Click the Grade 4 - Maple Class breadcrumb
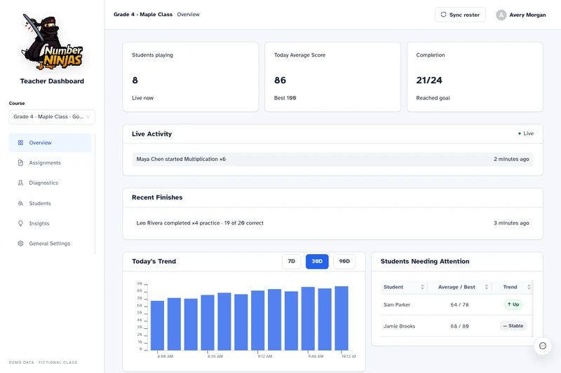 [x=143, y=14]
